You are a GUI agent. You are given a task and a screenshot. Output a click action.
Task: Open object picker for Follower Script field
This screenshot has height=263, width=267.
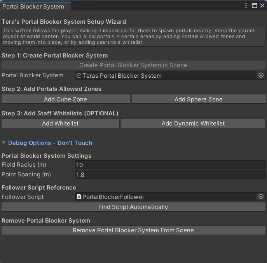pos(261,197)
